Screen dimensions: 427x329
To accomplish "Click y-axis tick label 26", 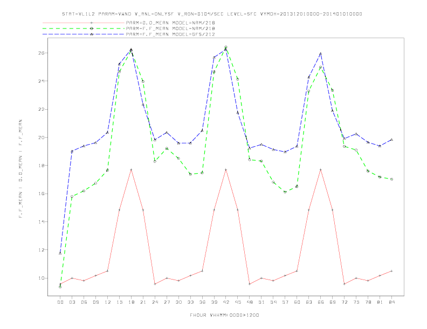I will click(42, 53).
